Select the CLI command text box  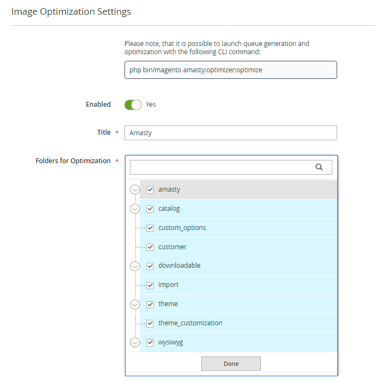coord(230,70)
